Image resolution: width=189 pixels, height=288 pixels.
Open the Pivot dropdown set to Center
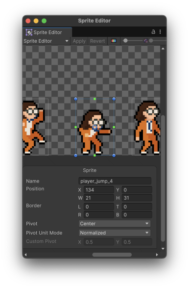click(x=115, y=224)
